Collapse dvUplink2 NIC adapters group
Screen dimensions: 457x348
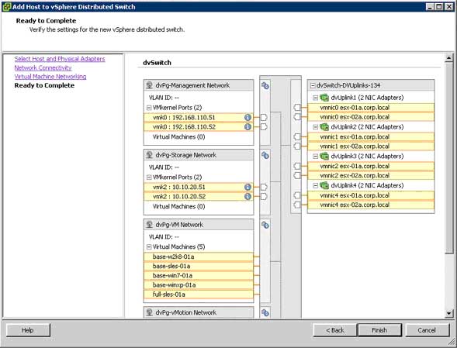315,127
